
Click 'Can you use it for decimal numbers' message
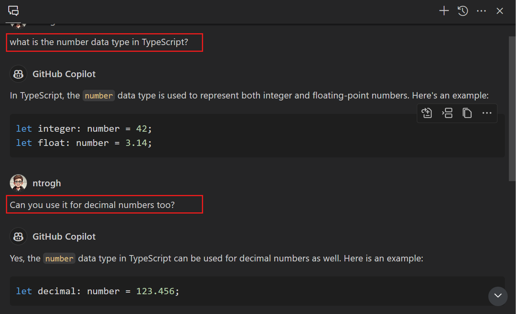pos(92,205)
